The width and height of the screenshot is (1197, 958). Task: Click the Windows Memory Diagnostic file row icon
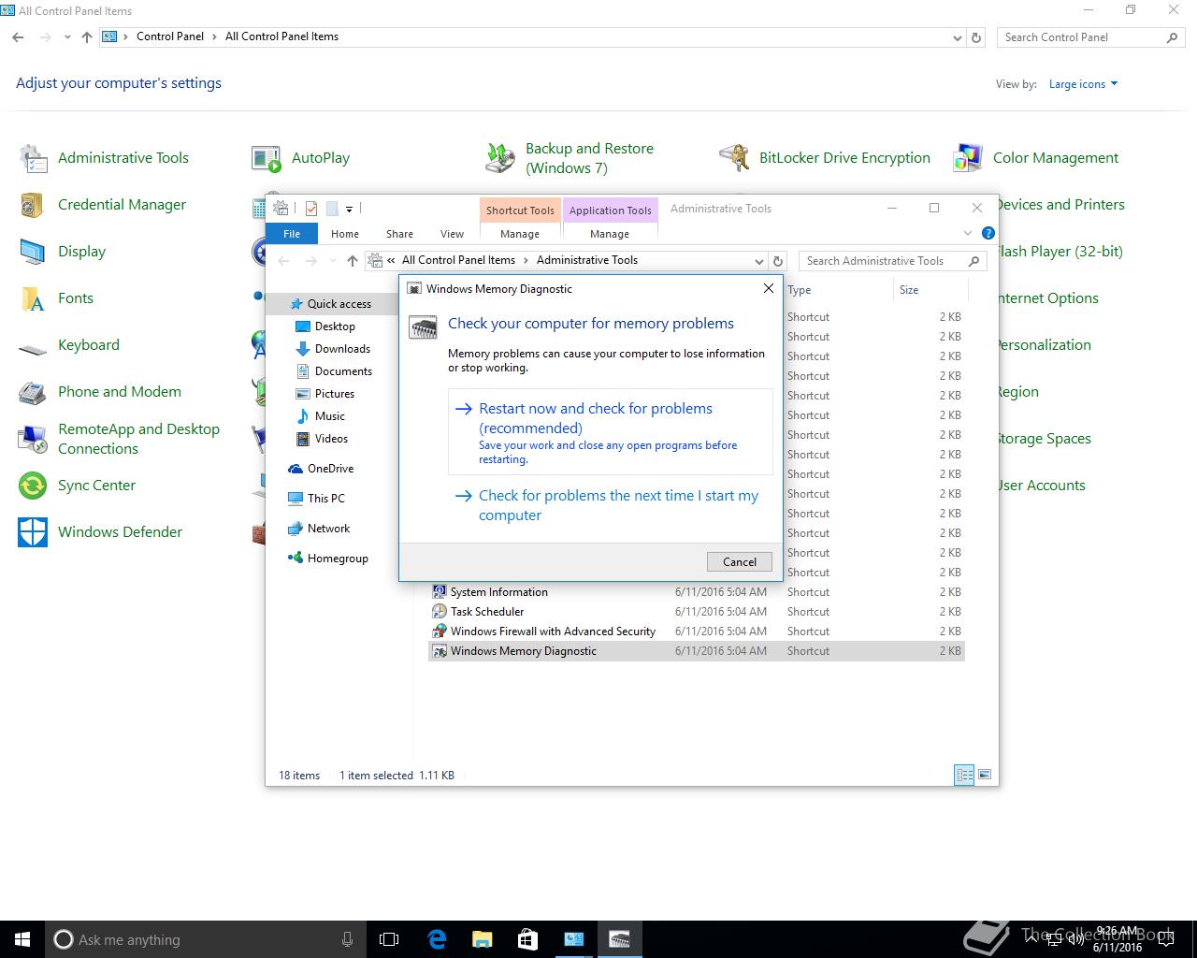click(439, 650)
